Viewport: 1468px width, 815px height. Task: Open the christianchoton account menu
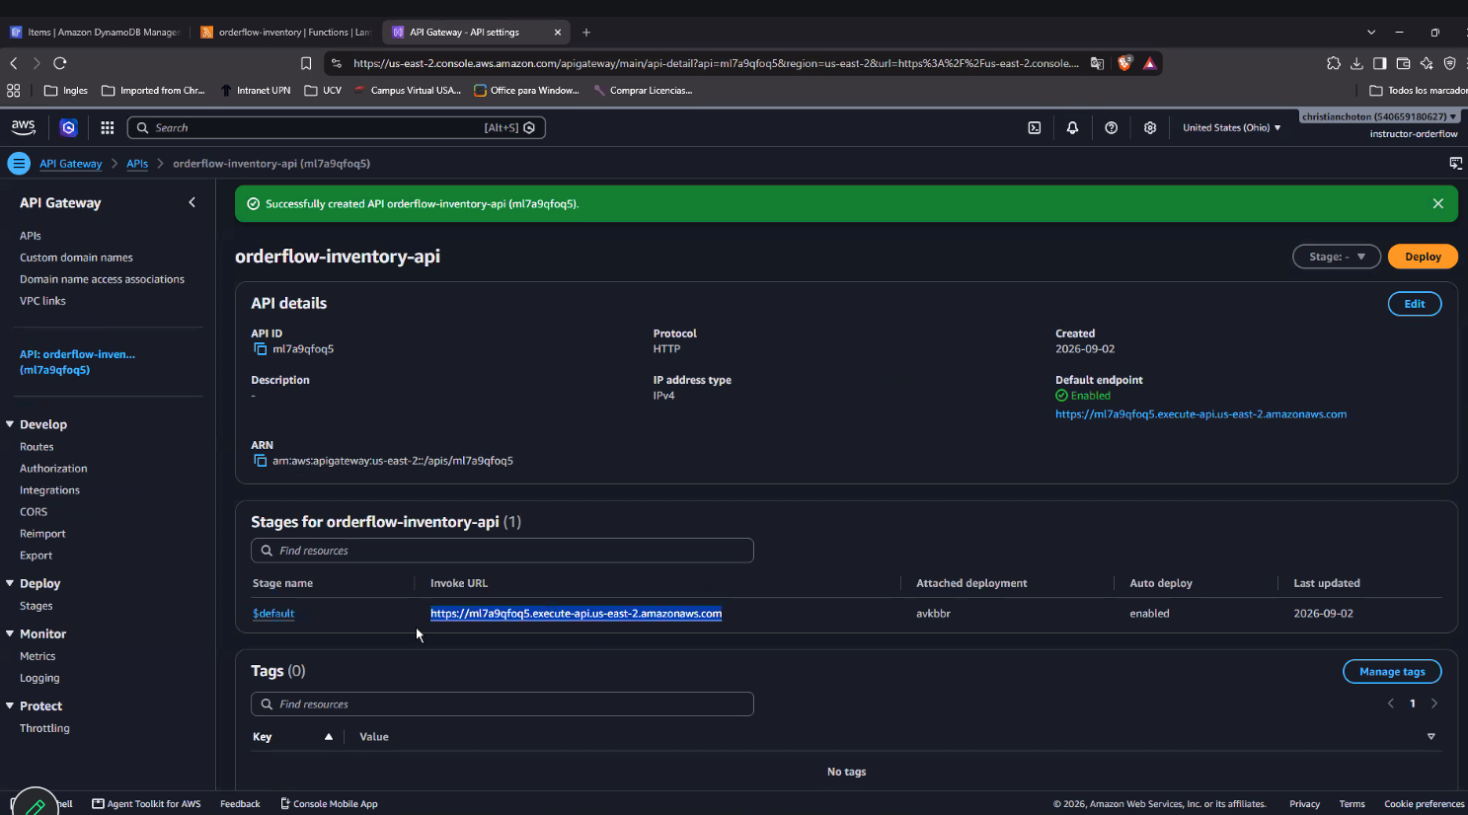(1379, 116)
